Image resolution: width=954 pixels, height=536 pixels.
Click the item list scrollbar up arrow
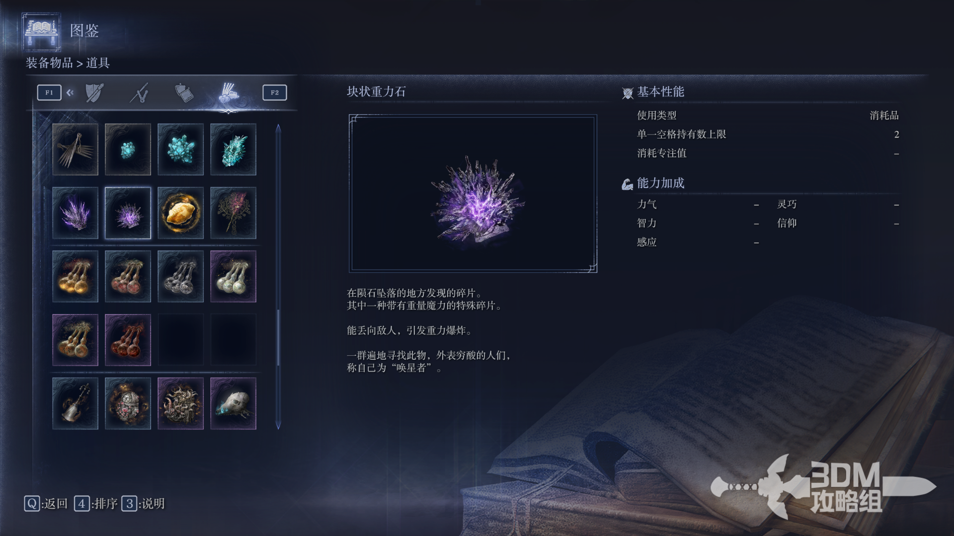[278, 128]
